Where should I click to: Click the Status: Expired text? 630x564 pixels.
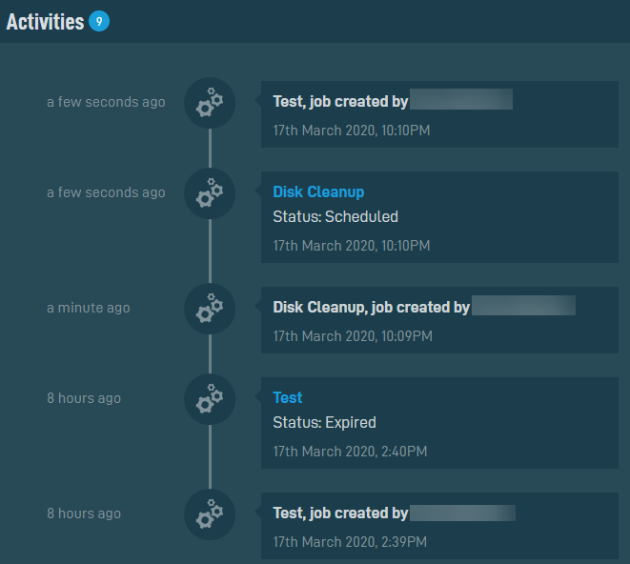325,423
